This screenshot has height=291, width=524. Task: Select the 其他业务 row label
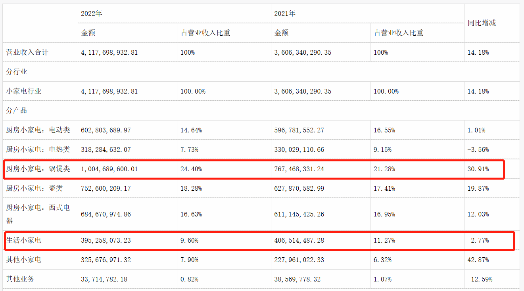coord(20,279)
